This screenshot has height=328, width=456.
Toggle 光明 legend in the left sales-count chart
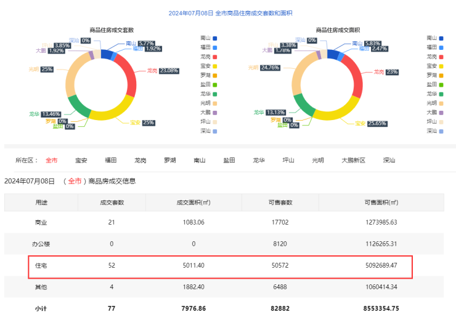[208, 103]
